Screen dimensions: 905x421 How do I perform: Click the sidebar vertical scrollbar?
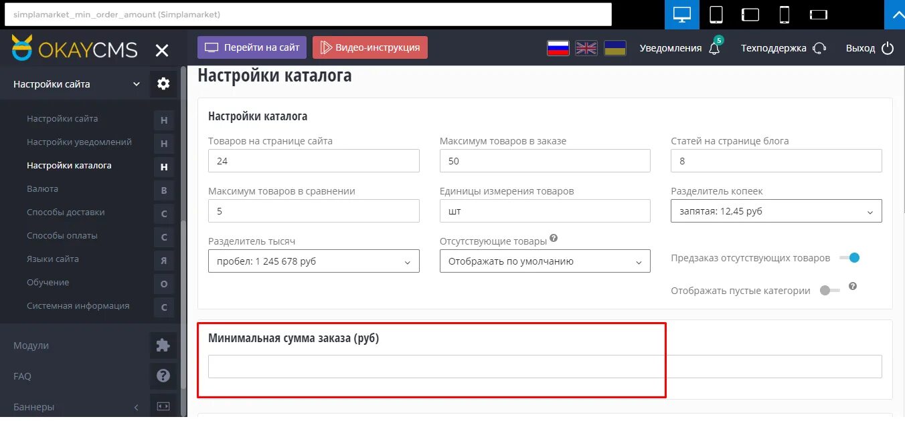pyautogui.click(x=183, y=304)
